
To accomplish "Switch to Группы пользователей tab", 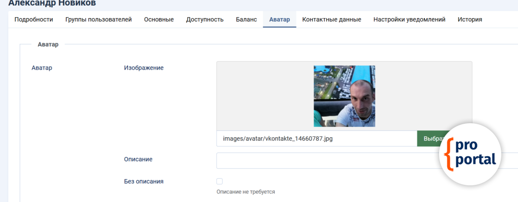I will coord(98,20).
